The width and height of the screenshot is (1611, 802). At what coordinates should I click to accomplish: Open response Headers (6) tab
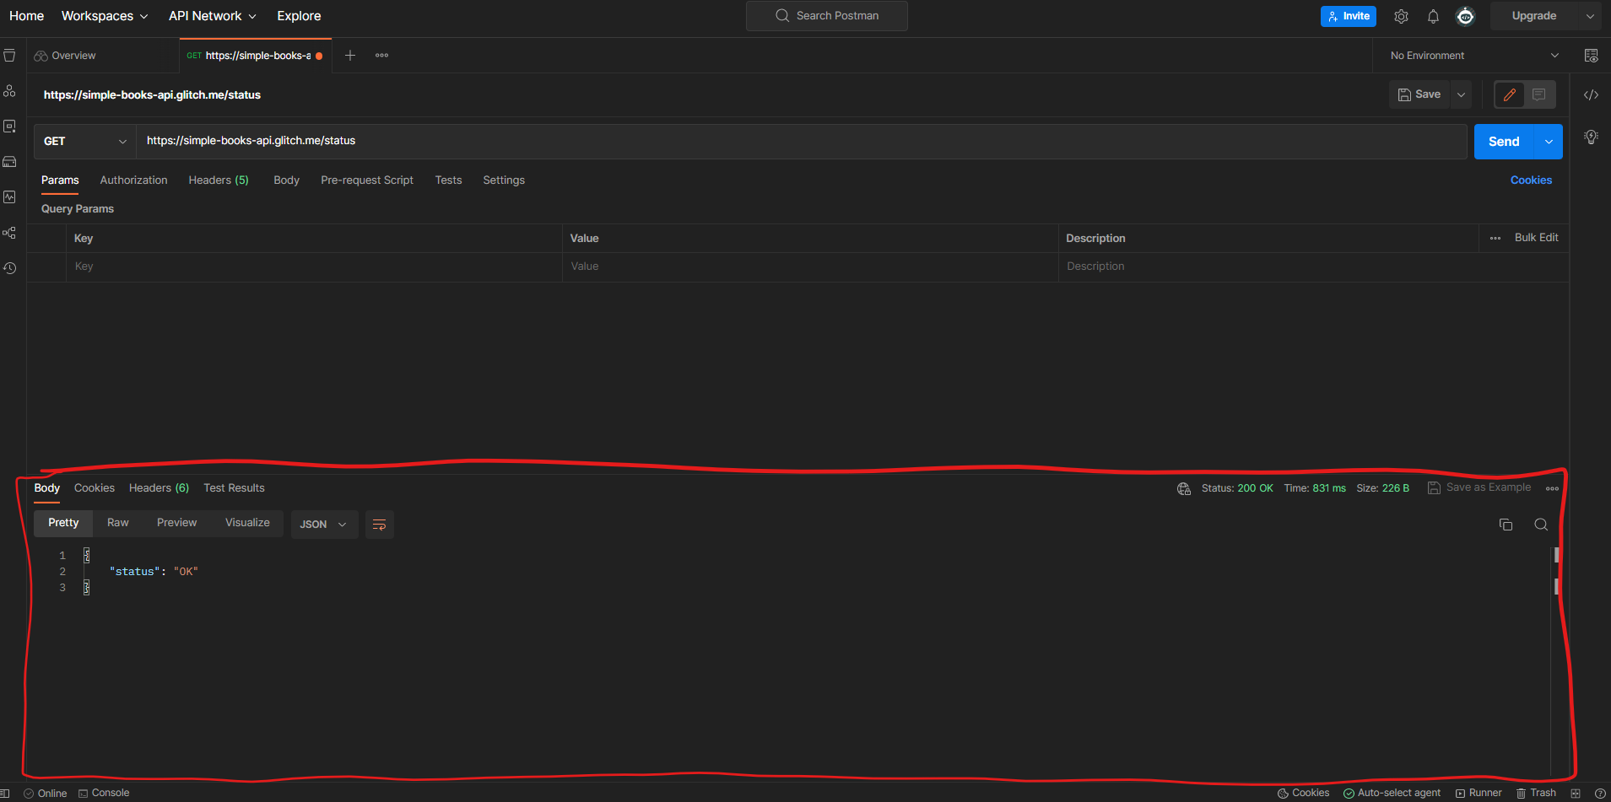coord(159,488)
